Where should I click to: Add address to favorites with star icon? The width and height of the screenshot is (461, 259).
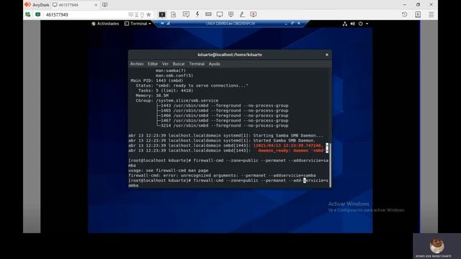click(149, 14)
